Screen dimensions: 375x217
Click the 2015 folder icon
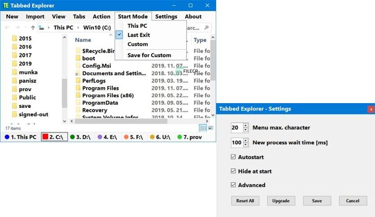(15, 39)
